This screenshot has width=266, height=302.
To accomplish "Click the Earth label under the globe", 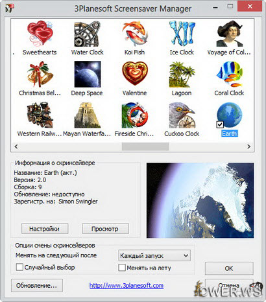I will [x=230, y=134].
